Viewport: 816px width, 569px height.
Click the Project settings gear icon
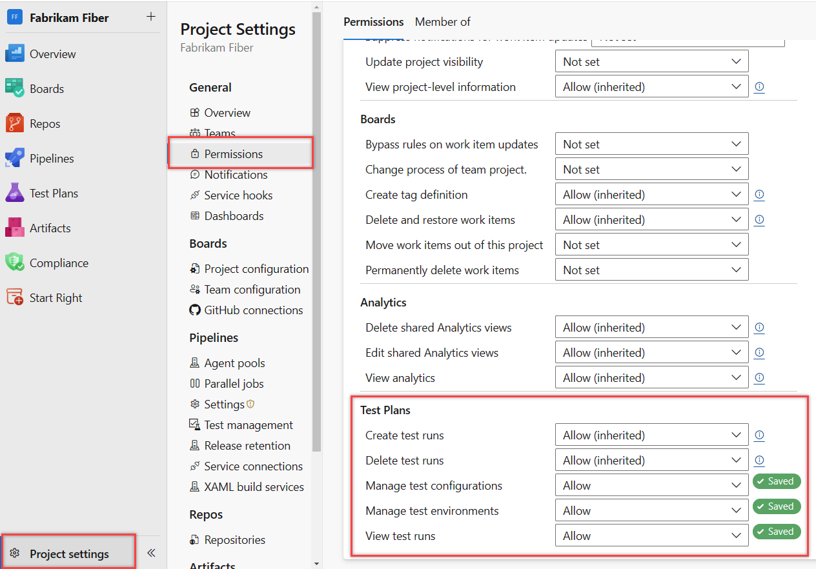pos(15,554)
